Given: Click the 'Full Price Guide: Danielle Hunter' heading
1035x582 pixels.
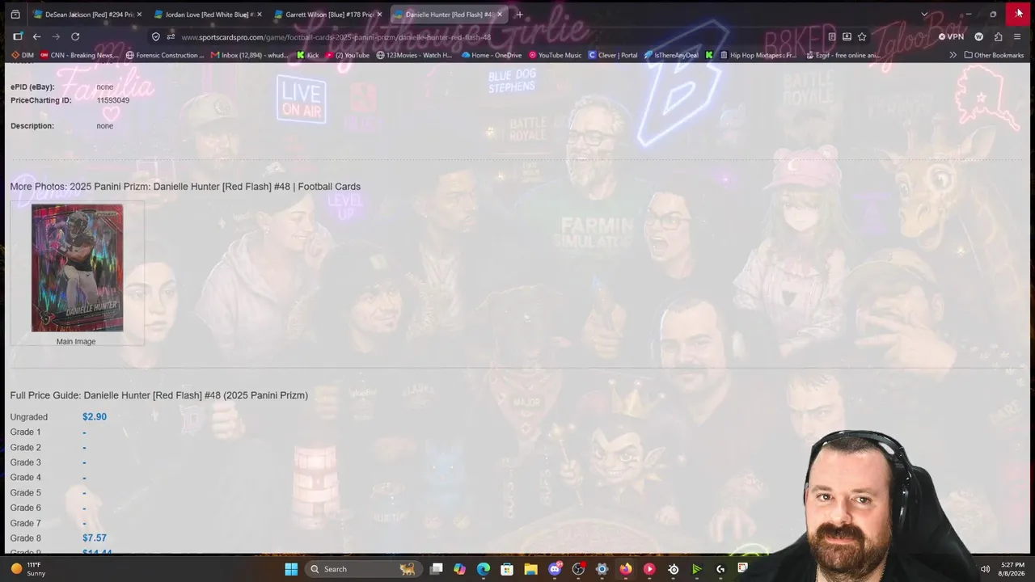Looking at the screenshot, I should [159, 395].
